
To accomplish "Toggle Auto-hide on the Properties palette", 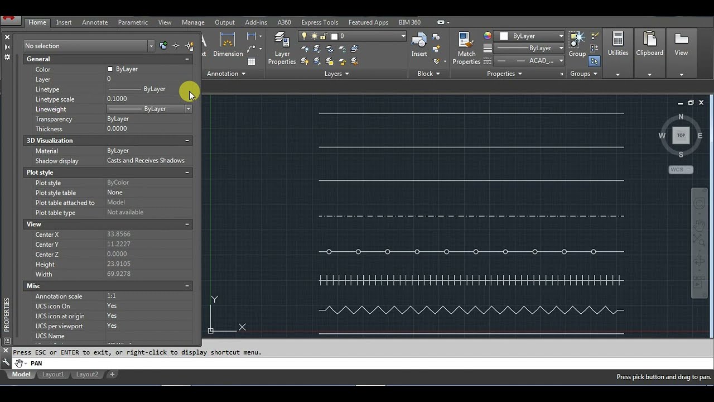I will (x=7, y=47).
